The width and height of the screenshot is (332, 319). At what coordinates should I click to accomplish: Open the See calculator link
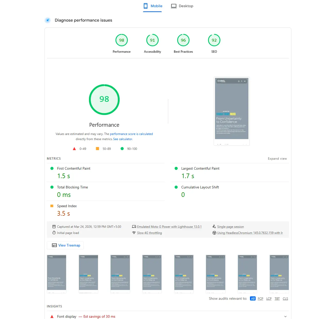(123, 139)
